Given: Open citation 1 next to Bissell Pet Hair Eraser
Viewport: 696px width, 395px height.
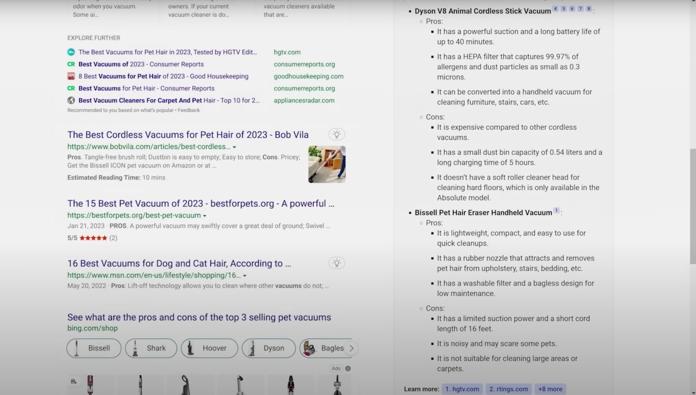Looking at the screenshot, I should [556, 210].
